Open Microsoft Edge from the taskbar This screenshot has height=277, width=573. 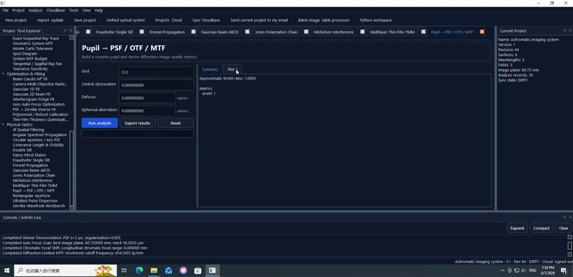(x=139, y=270)
